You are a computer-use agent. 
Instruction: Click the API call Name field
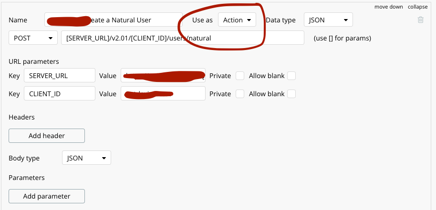114,20
